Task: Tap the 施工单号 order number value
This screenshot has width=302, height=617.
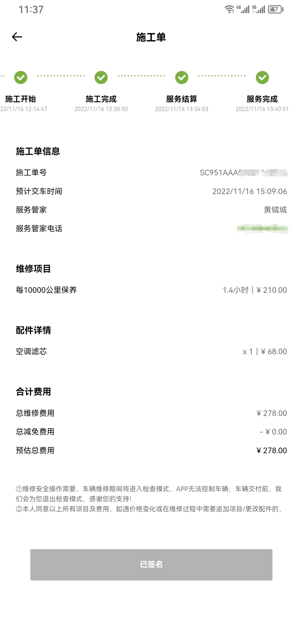Action: [x=243, y=173]
